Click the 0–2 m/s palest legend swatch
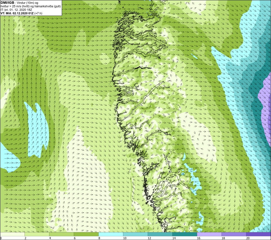This screenshot has width=271, height=240. coord(12,234)
